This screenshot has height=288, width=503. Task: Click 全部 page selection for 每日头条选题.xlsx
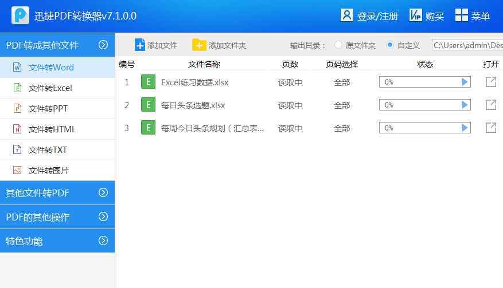pyautogui.click(x=342, y=105)
